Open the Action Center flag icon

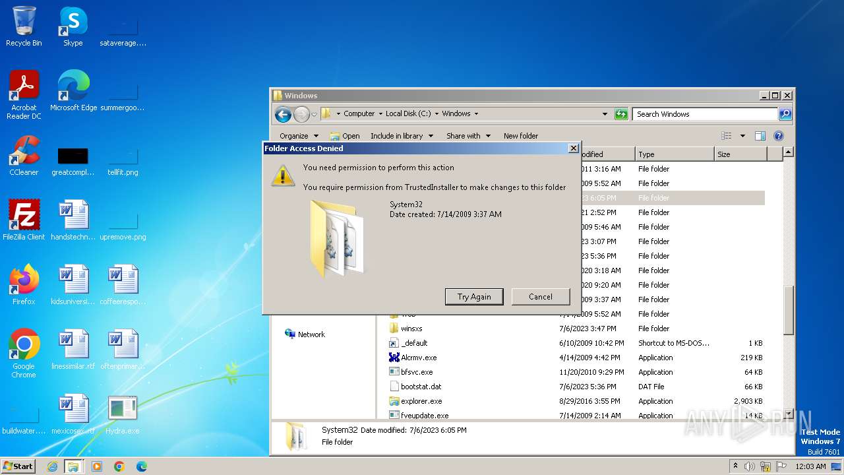tap(781, 466)
